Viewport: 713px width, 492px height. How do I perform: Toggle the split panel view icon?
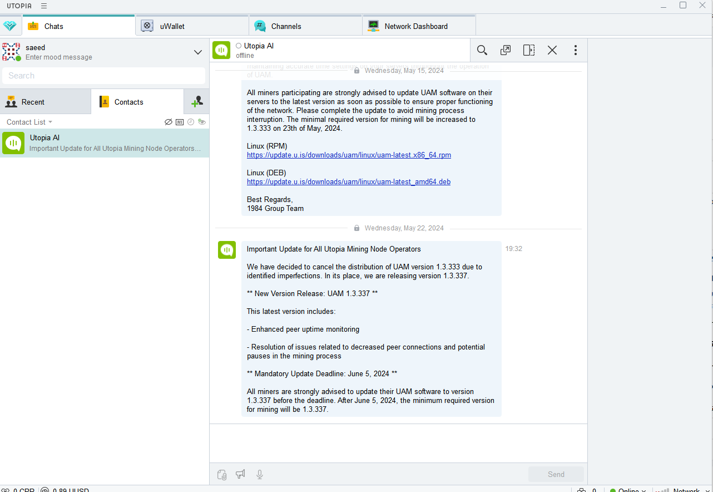(529, 50)
